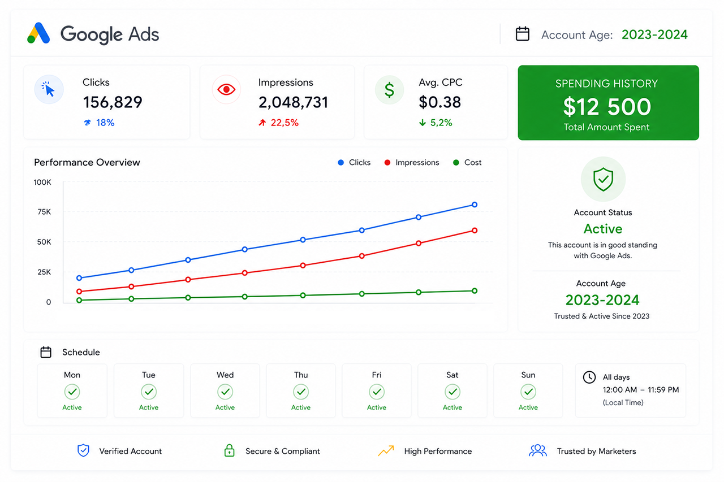Viewport: 724px width, 482px height.
Task: Click the Secure & Compliant label
Action: pos(283,451)
